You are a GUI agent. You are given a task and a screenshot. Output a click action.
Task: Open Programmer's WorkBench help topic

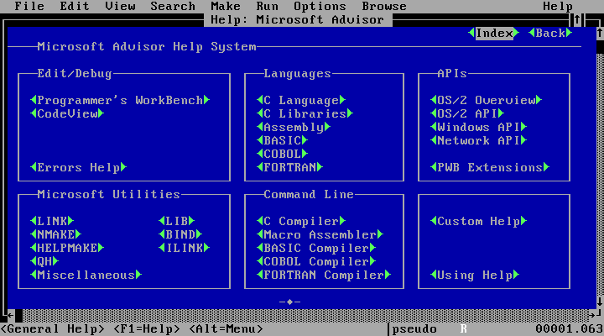coord(120,100)
